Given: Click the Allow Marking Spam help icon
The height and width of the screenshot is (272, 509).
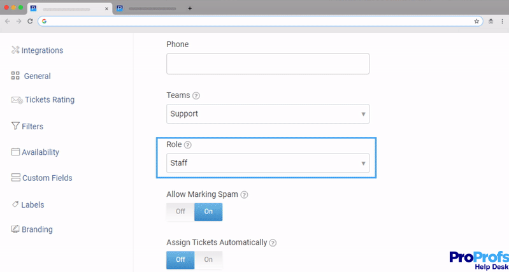Looking at the screenshot, I should point(245,195).
